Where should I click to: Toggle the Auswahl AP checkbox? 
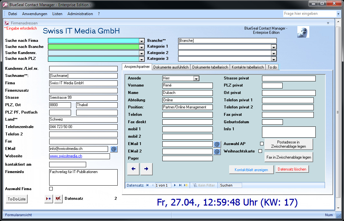tap(262, 143)
